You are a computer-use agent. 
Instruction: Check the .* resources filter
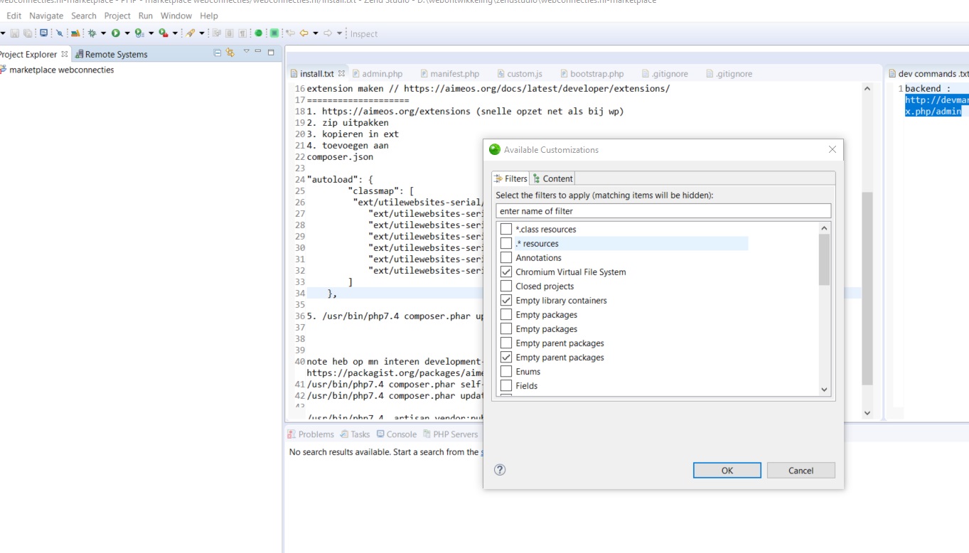(x=506, y=244)
